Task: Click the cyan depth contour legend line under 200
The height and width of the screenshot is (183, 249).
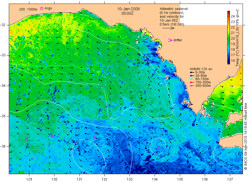Action: [23, 12]
